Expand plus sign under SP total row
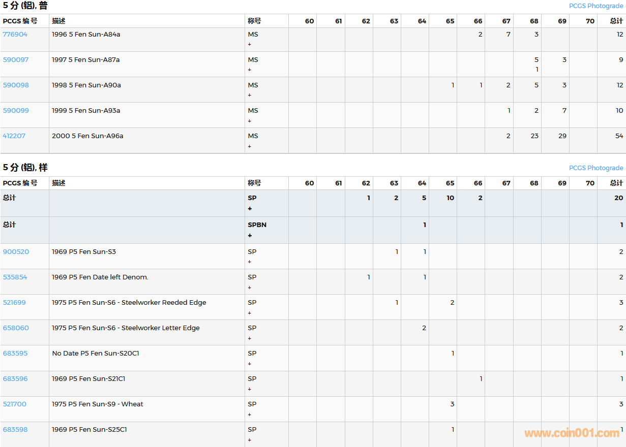This screenshot has height=447, width=626. (x=250, y=209)
